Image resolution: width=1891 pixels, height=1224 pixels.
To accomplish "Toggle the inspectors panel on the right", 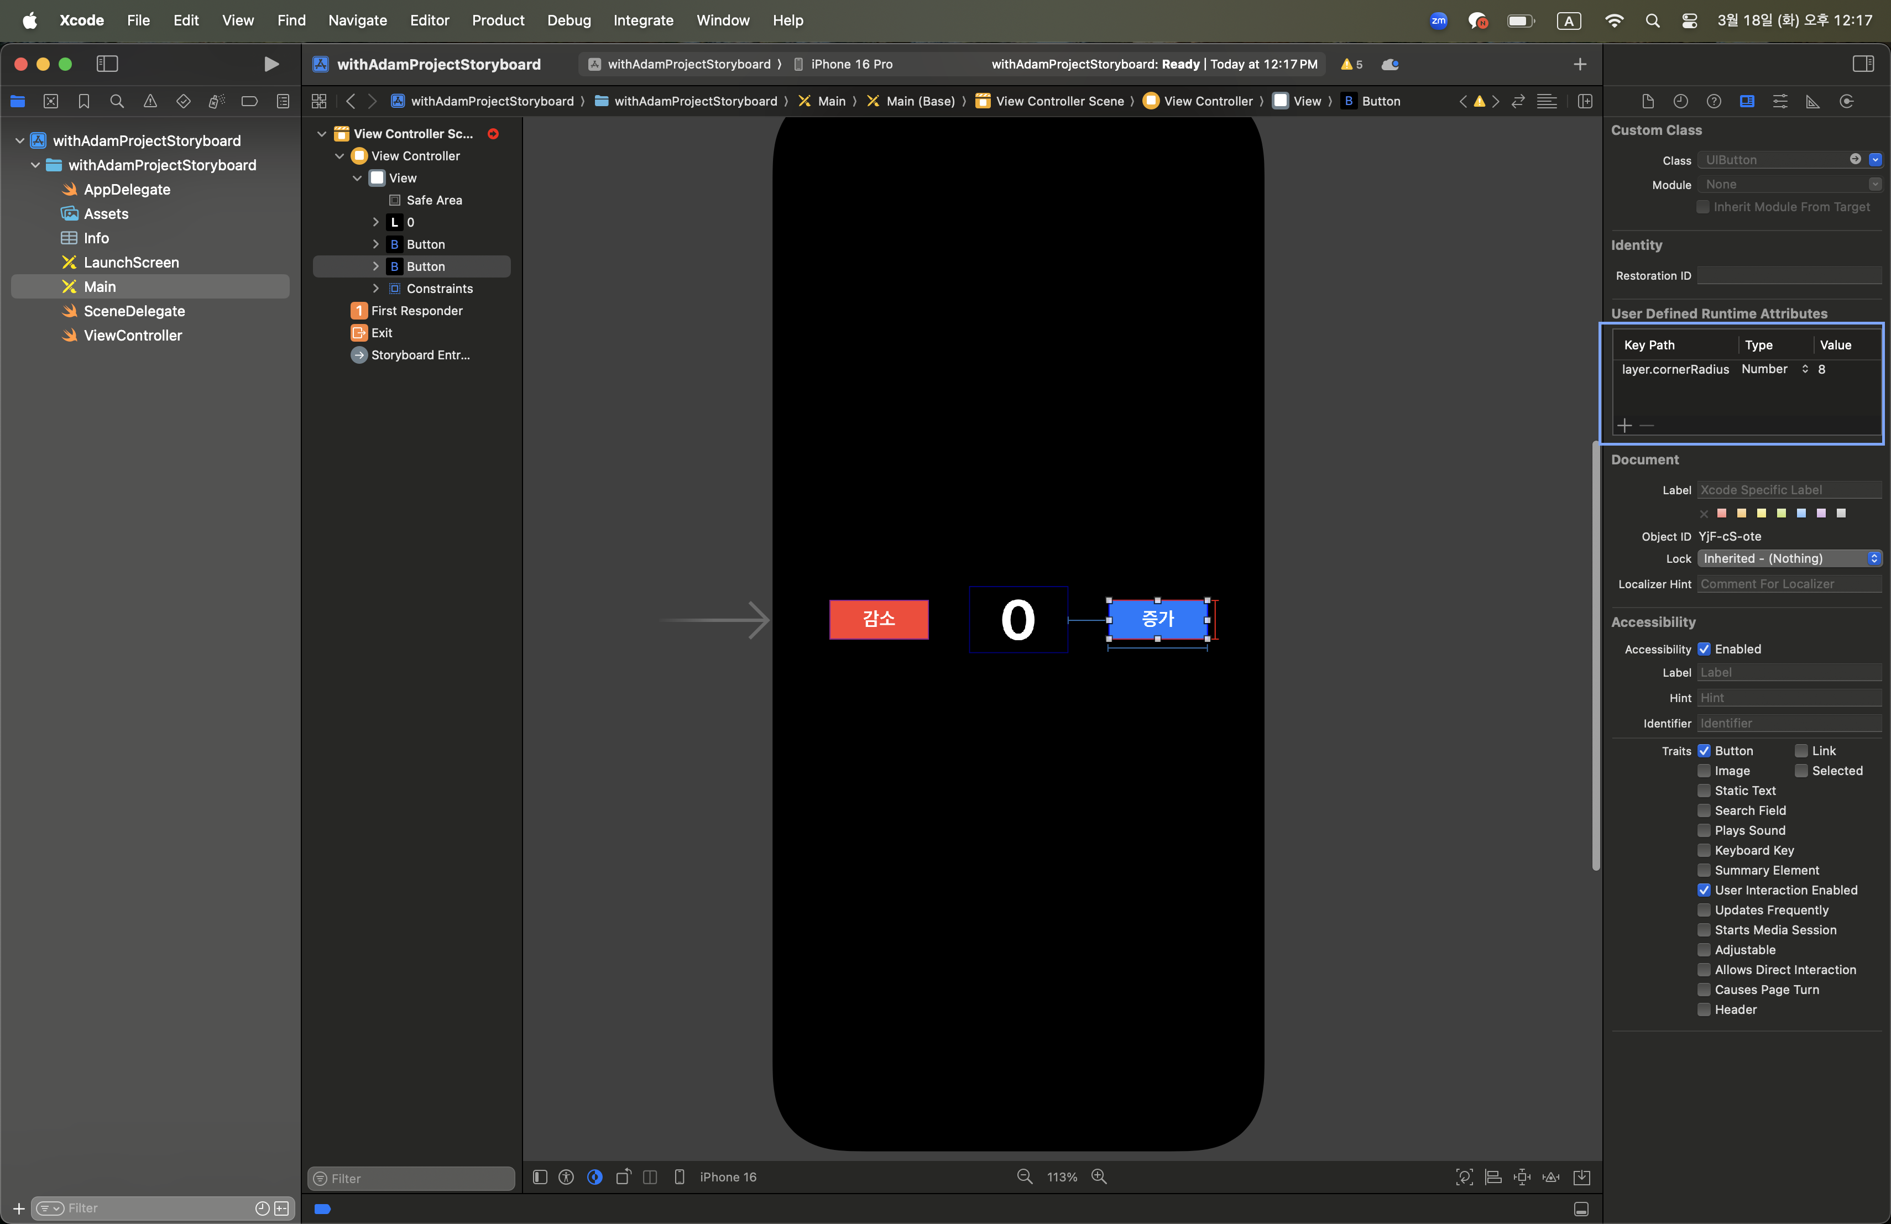I will click(x=1863, y=64).
